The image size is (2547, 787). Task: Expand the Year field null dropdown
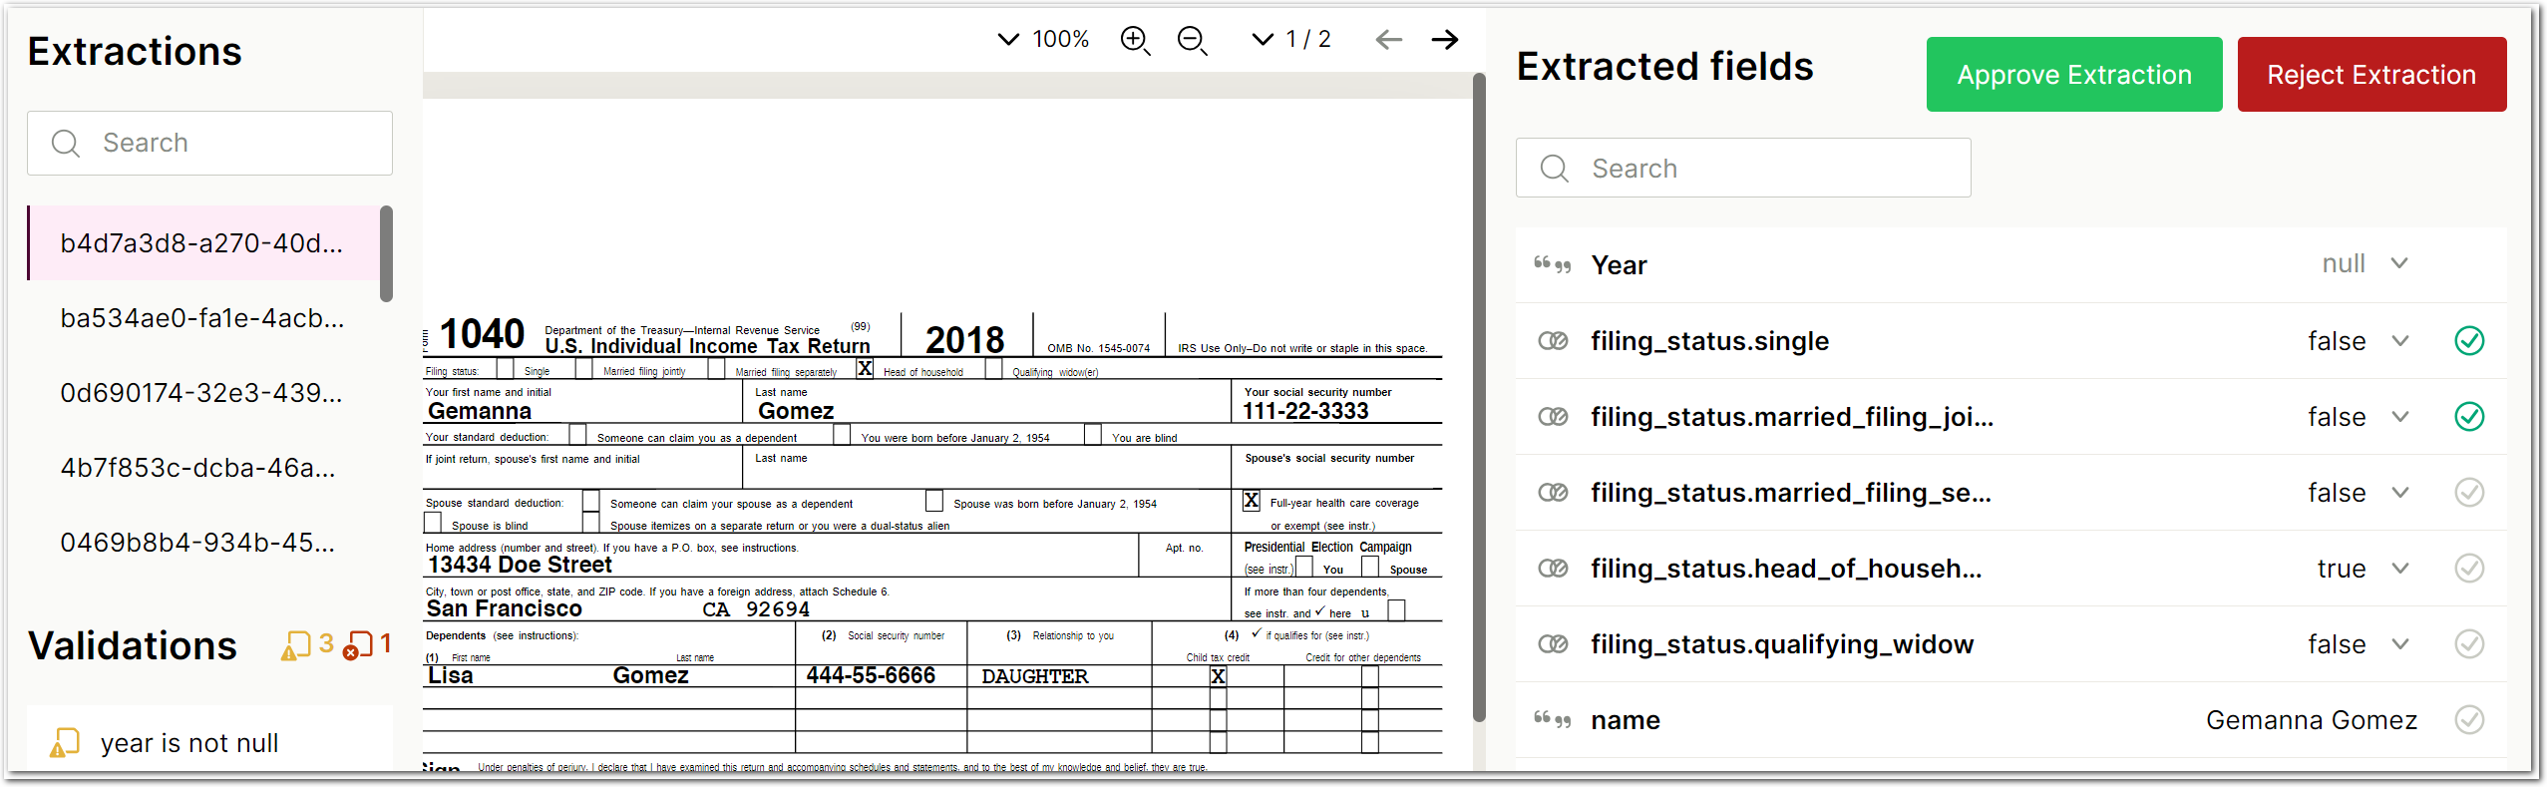tap(2399, 264)
